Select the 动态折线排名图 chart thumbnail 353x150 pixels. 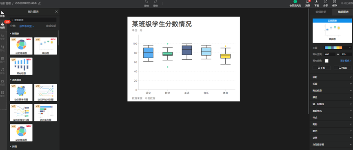tap(45, 92)
